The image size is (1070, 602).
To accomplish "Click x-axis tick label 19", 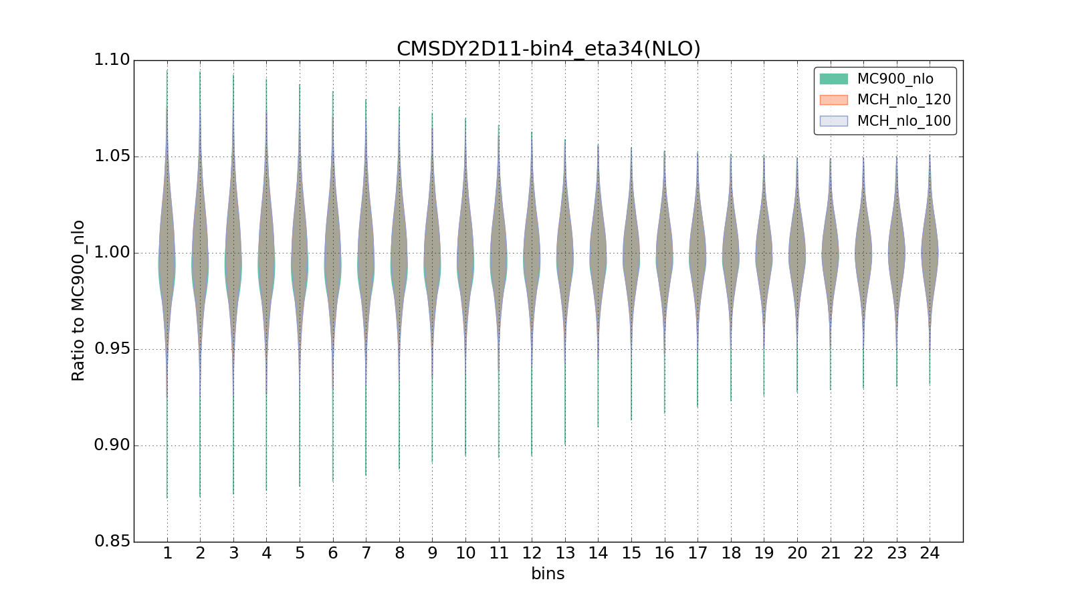I will tap(764, 553).
